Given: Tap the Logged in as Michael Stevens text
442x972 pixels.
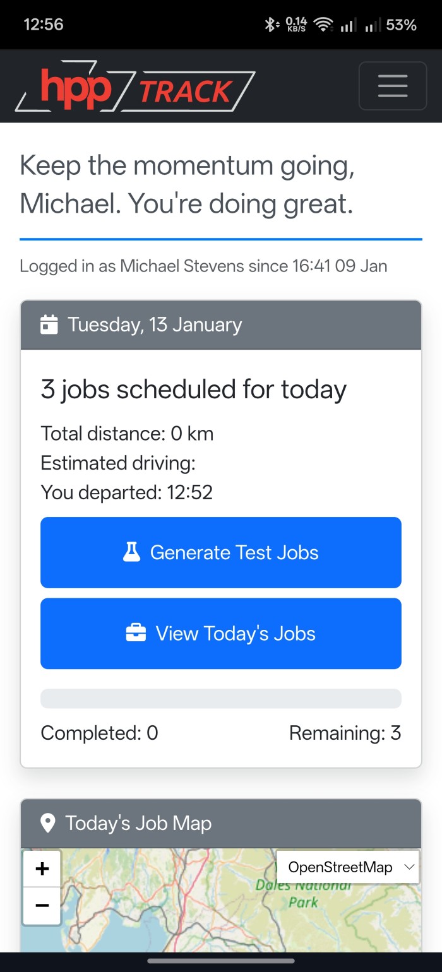Looking at the screenshot, I should [204, 266].
